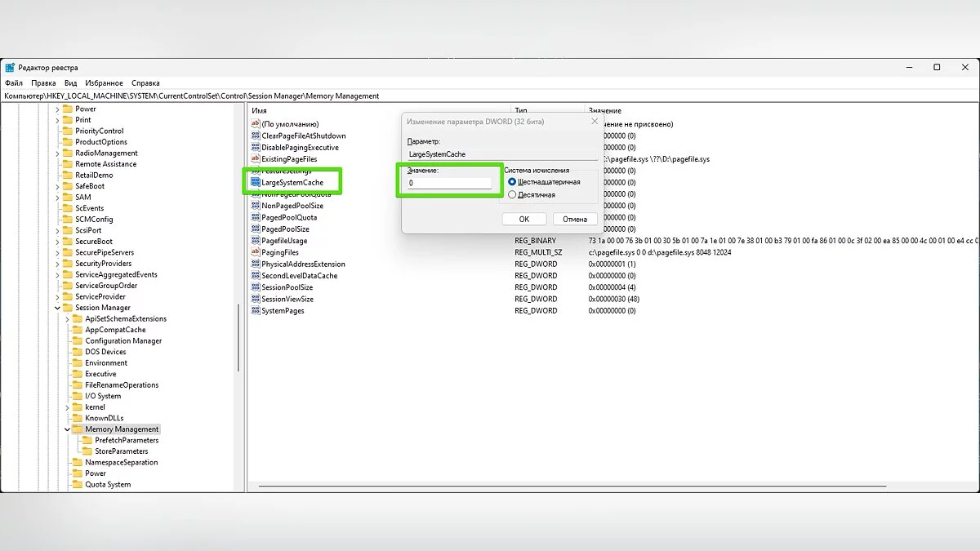Image resolution: width=980 pixels, height=551 pixels.
Task: Expand the kernel tree node
Action: (x=68, y=407)
